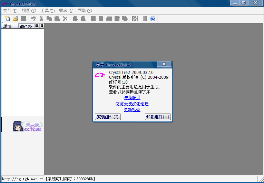Click the 更新检查 link
Screen dimensions: 264x183
(x=132, y=110)
